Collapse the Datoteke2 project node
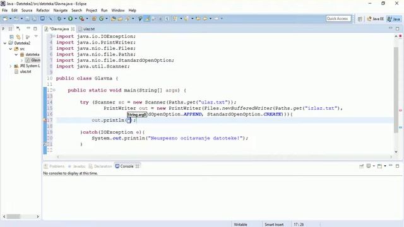 (x=5, y=43)
